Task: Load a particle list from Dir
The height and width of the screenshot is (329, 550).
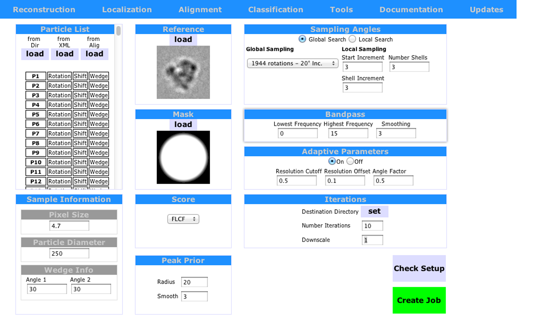Action: click(x=35, y=54)
